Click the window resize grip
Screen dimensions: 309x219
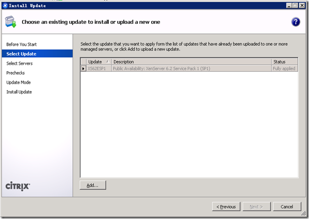[304, 214]
